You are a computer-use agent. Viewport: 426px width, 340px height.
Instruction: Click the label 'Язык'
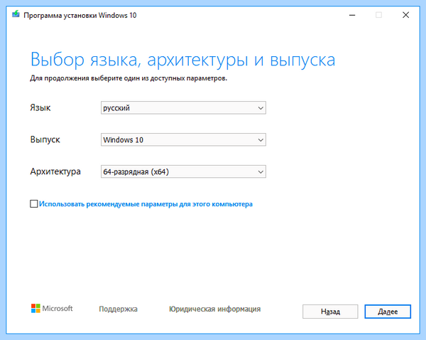tap(40, 108)
